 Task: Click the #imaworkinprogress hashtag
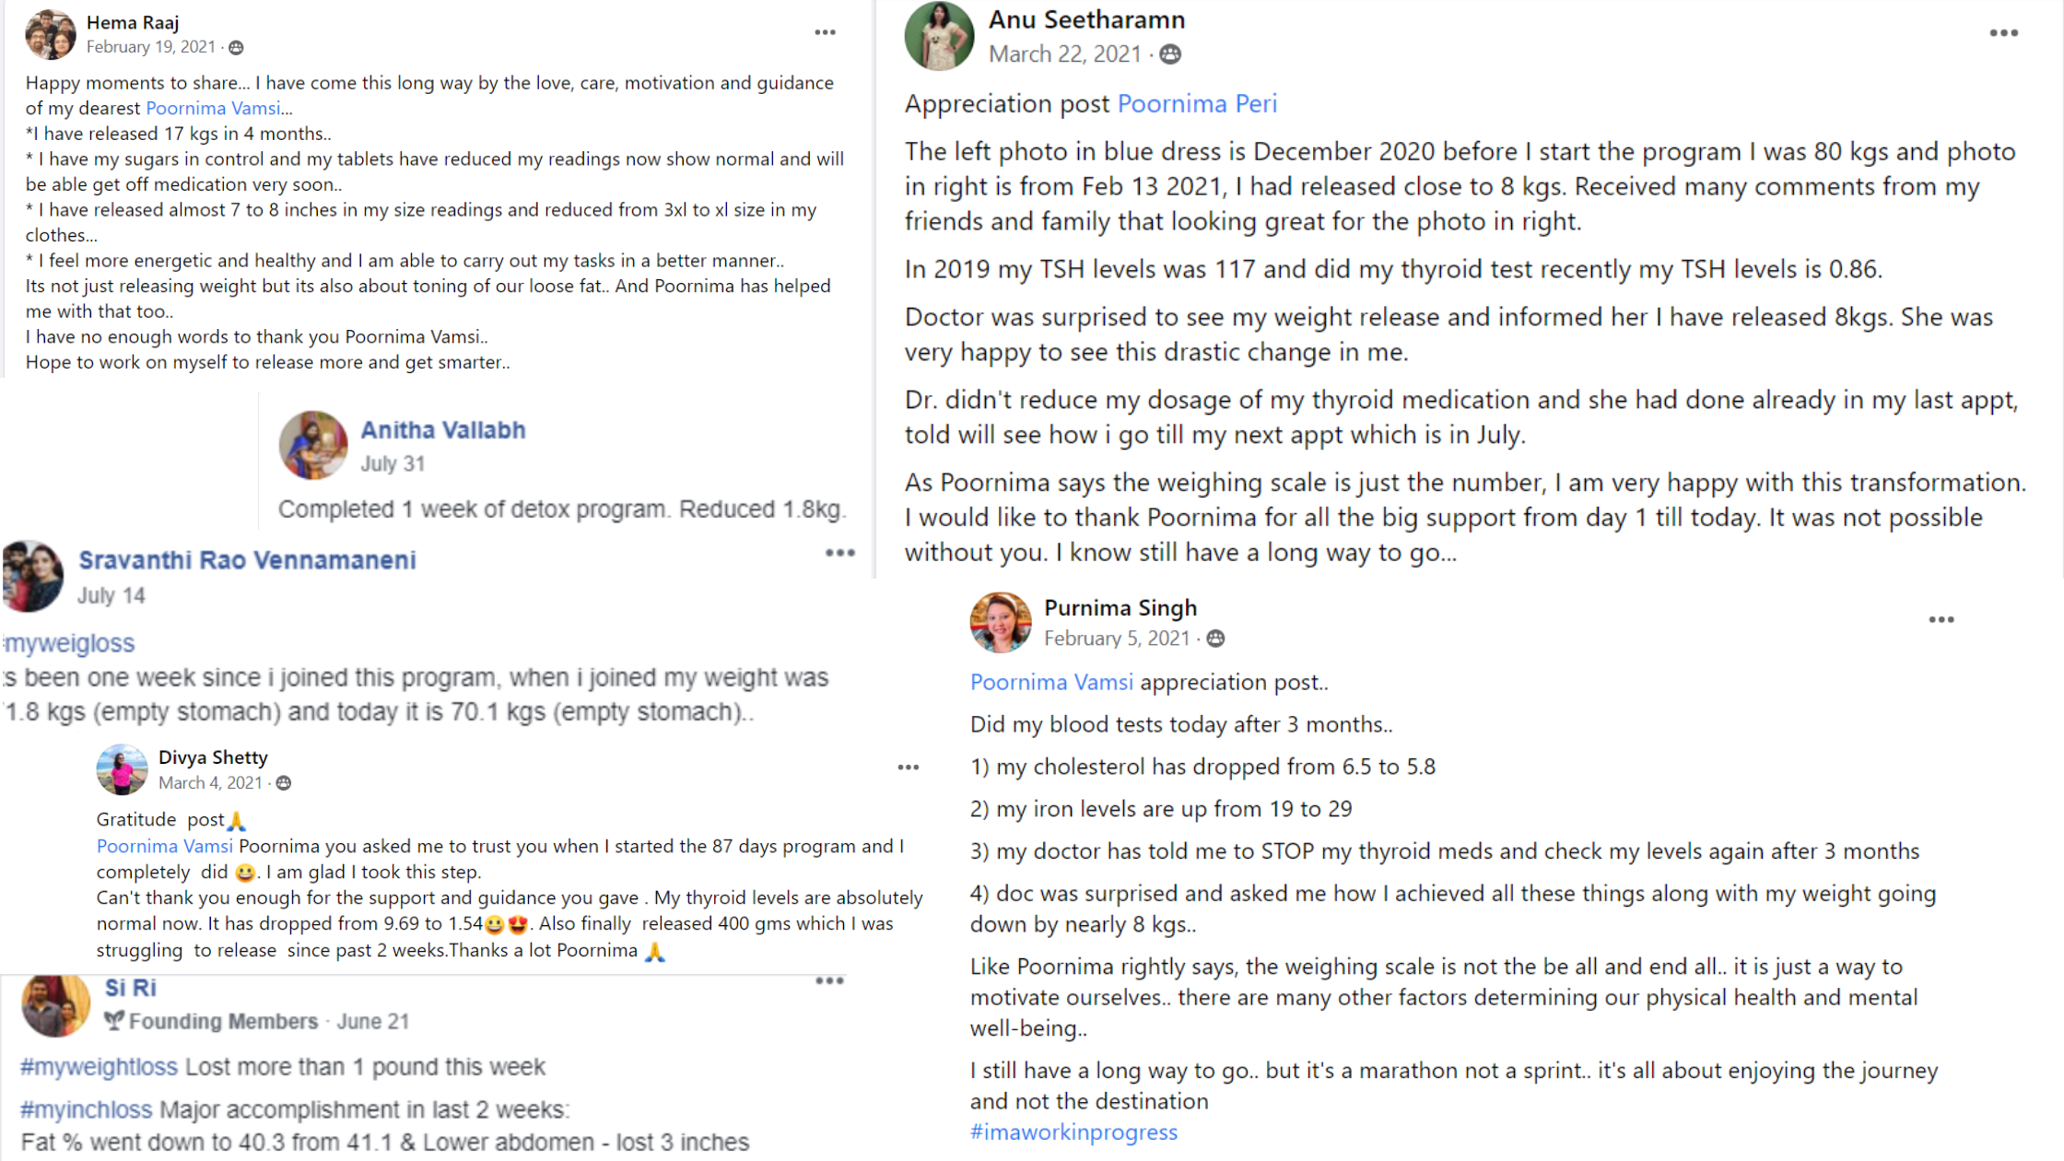click(x=1073, y=1132)
